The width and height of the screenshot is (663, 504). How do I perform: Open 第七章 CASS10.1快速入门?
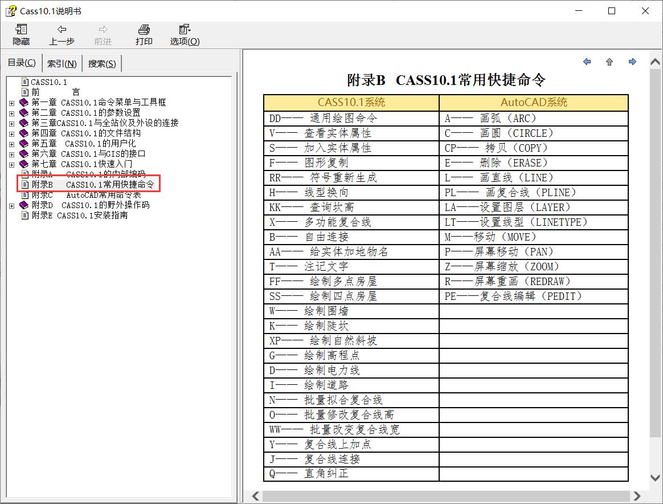[81, 164]
